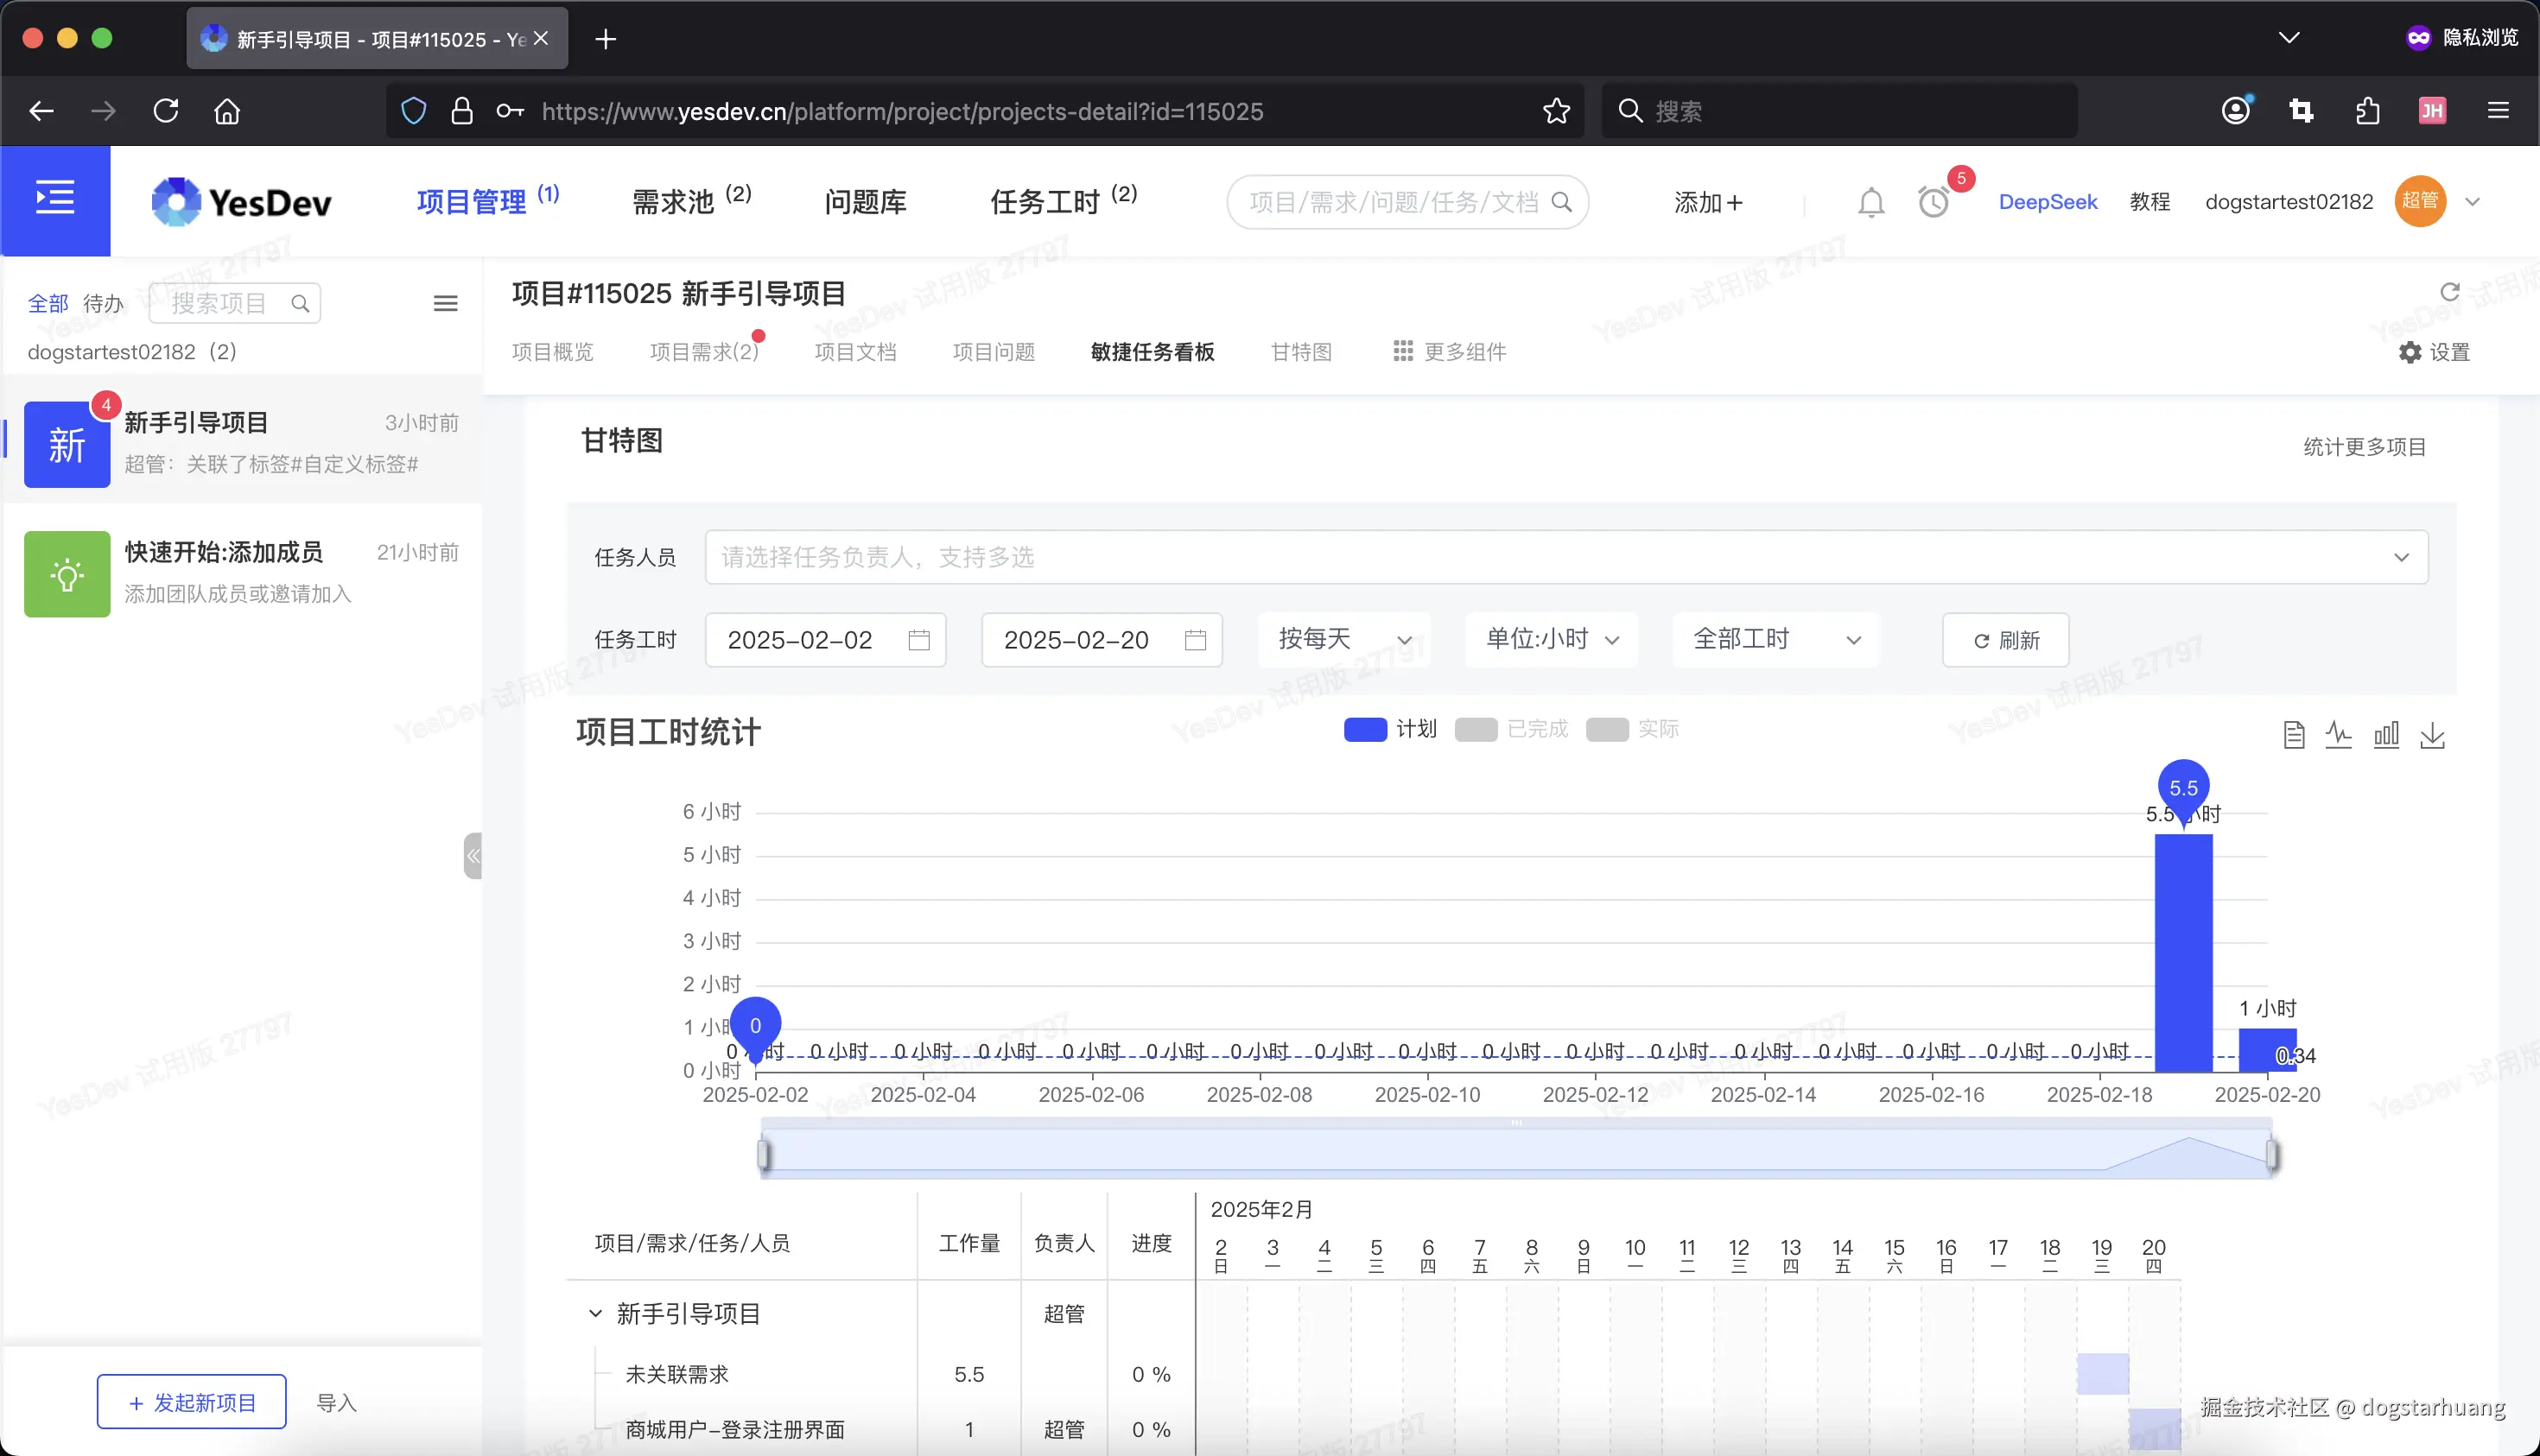Refresh the Gantt page with the reload icon
The image size is (2540, 1456).
(2449, 292)
